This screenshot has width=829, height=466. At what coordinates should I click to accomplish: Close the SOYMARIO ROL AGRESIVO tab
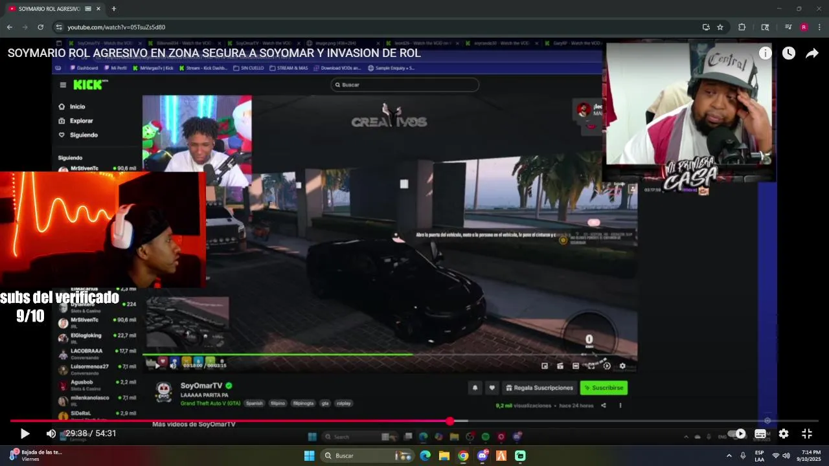click(x=98, y=9)
